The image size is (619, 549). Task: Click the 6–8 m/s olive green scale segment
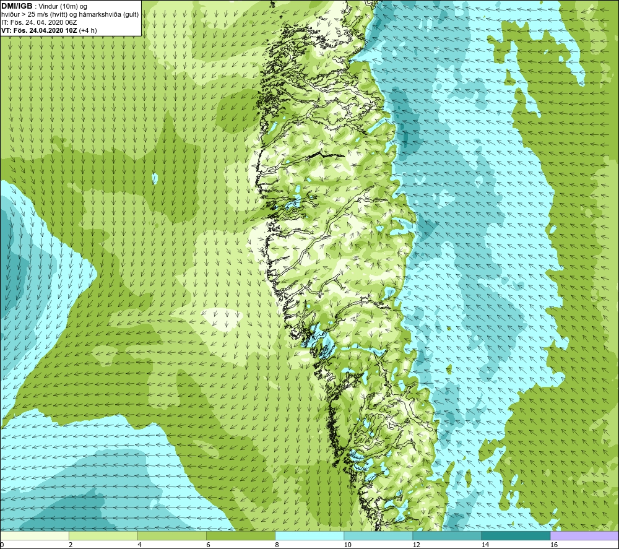pos(241,535)
